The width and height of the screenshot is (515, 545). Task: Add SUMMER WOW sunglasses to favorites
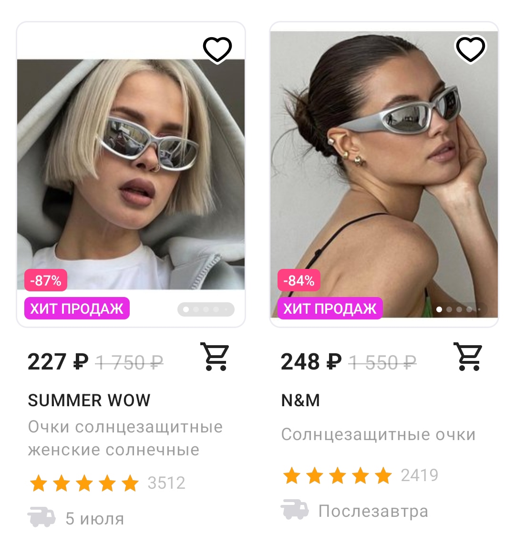point(217,50)
